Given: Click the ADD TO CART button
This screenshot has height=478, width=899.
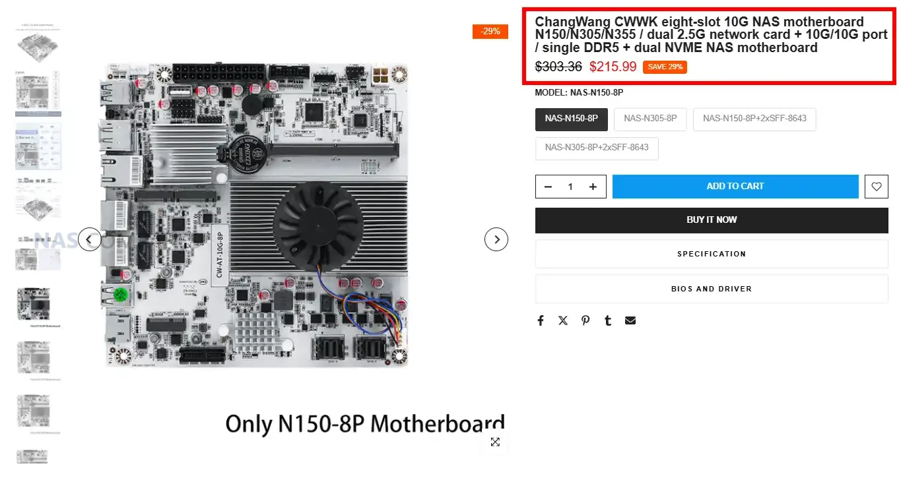Looking at the screenshot, I should point(735,187).
